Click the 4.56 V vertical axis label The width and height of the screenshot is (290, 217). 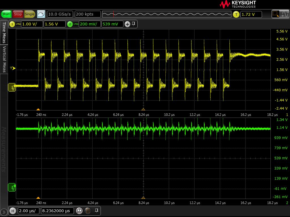[282, 39]
